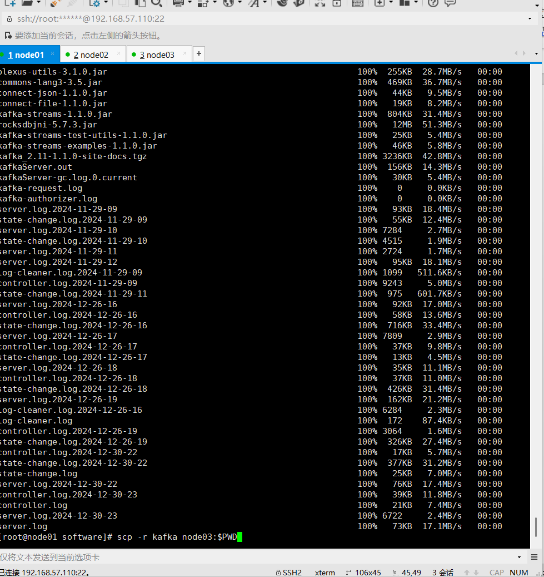Open the tab list dropdown arrow
Screen dimensions: 544x577
coord(537,54)
